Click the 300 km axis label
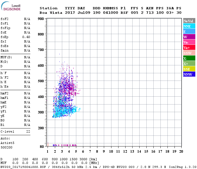 (x=41, y=112)
